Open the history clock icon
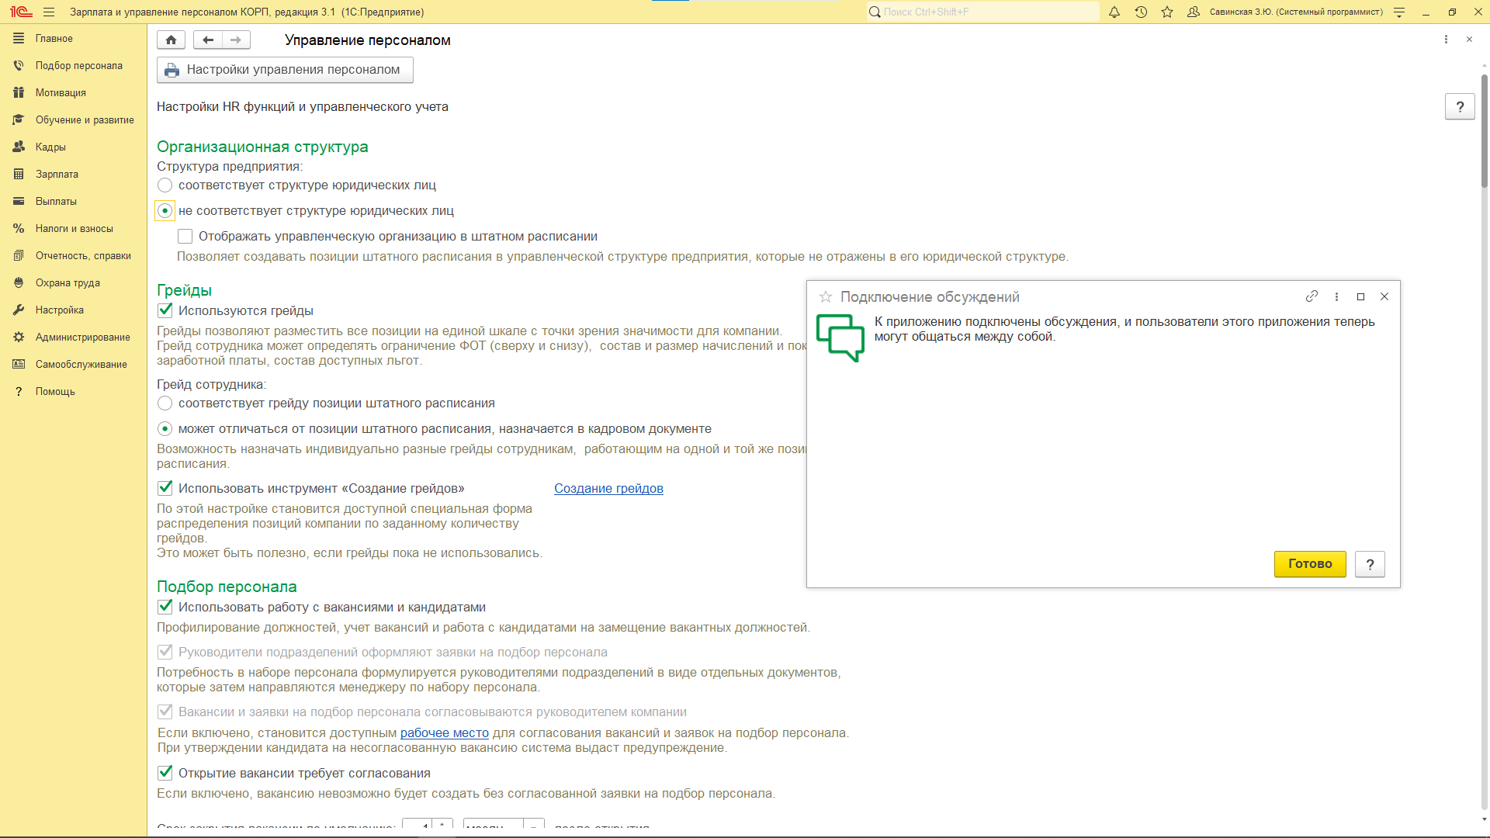 (1141, 12)
